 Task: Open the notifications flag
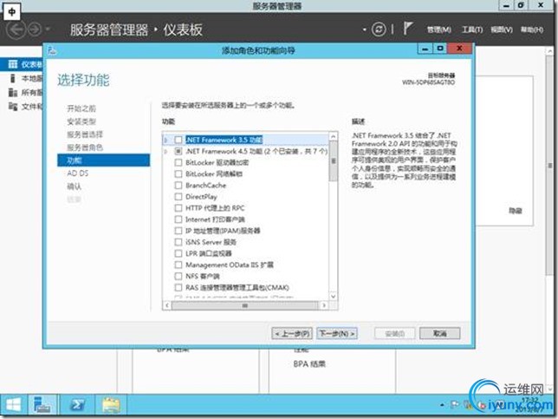pos(408,29)
